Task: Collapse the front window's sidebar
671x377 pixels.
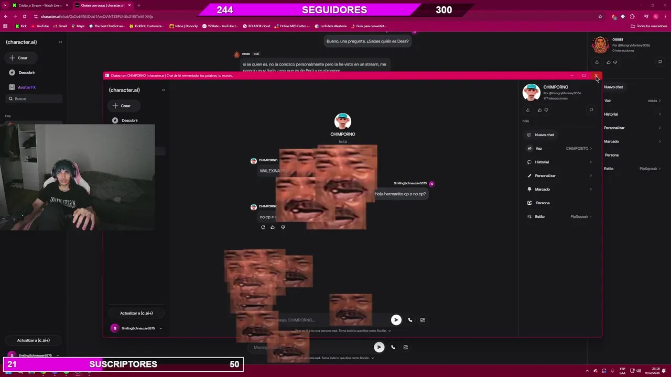Action: click(163, 90)
